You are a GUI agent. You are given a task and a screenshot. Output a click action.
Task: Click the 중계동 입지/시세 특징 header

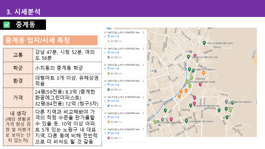pyautogui.click(x=50, y=40)
